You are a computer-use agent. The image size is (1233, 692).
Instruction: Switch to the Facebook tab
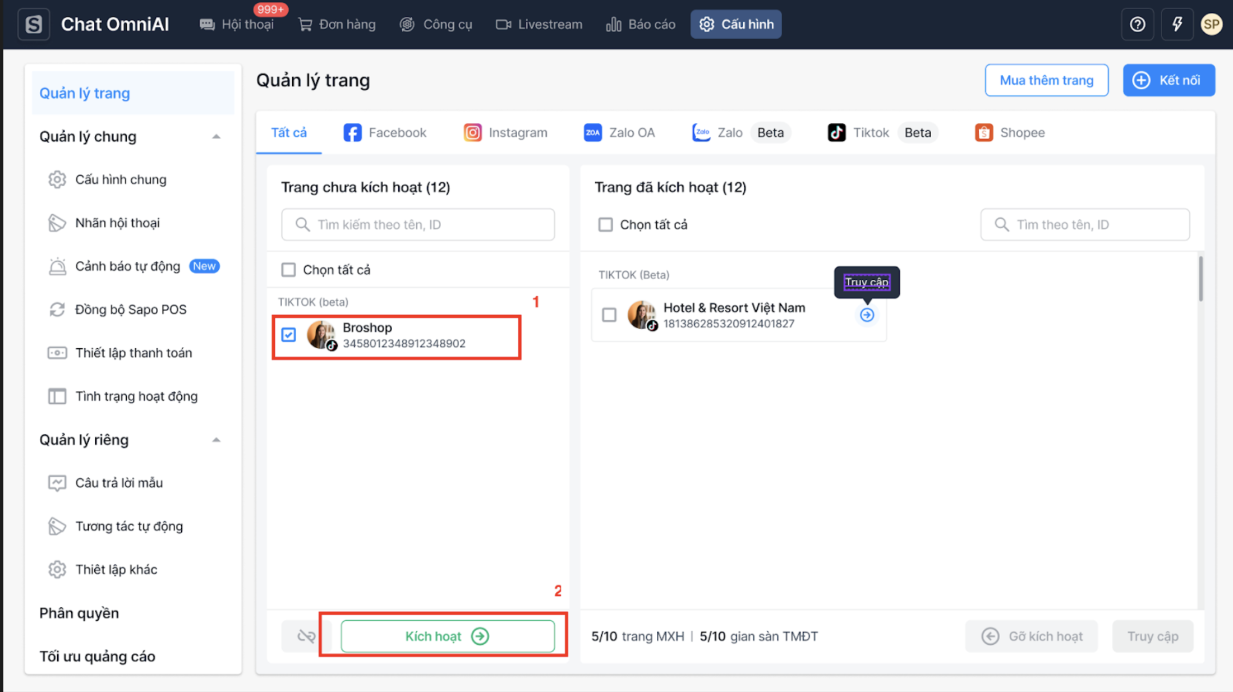[x=385, y=132]
